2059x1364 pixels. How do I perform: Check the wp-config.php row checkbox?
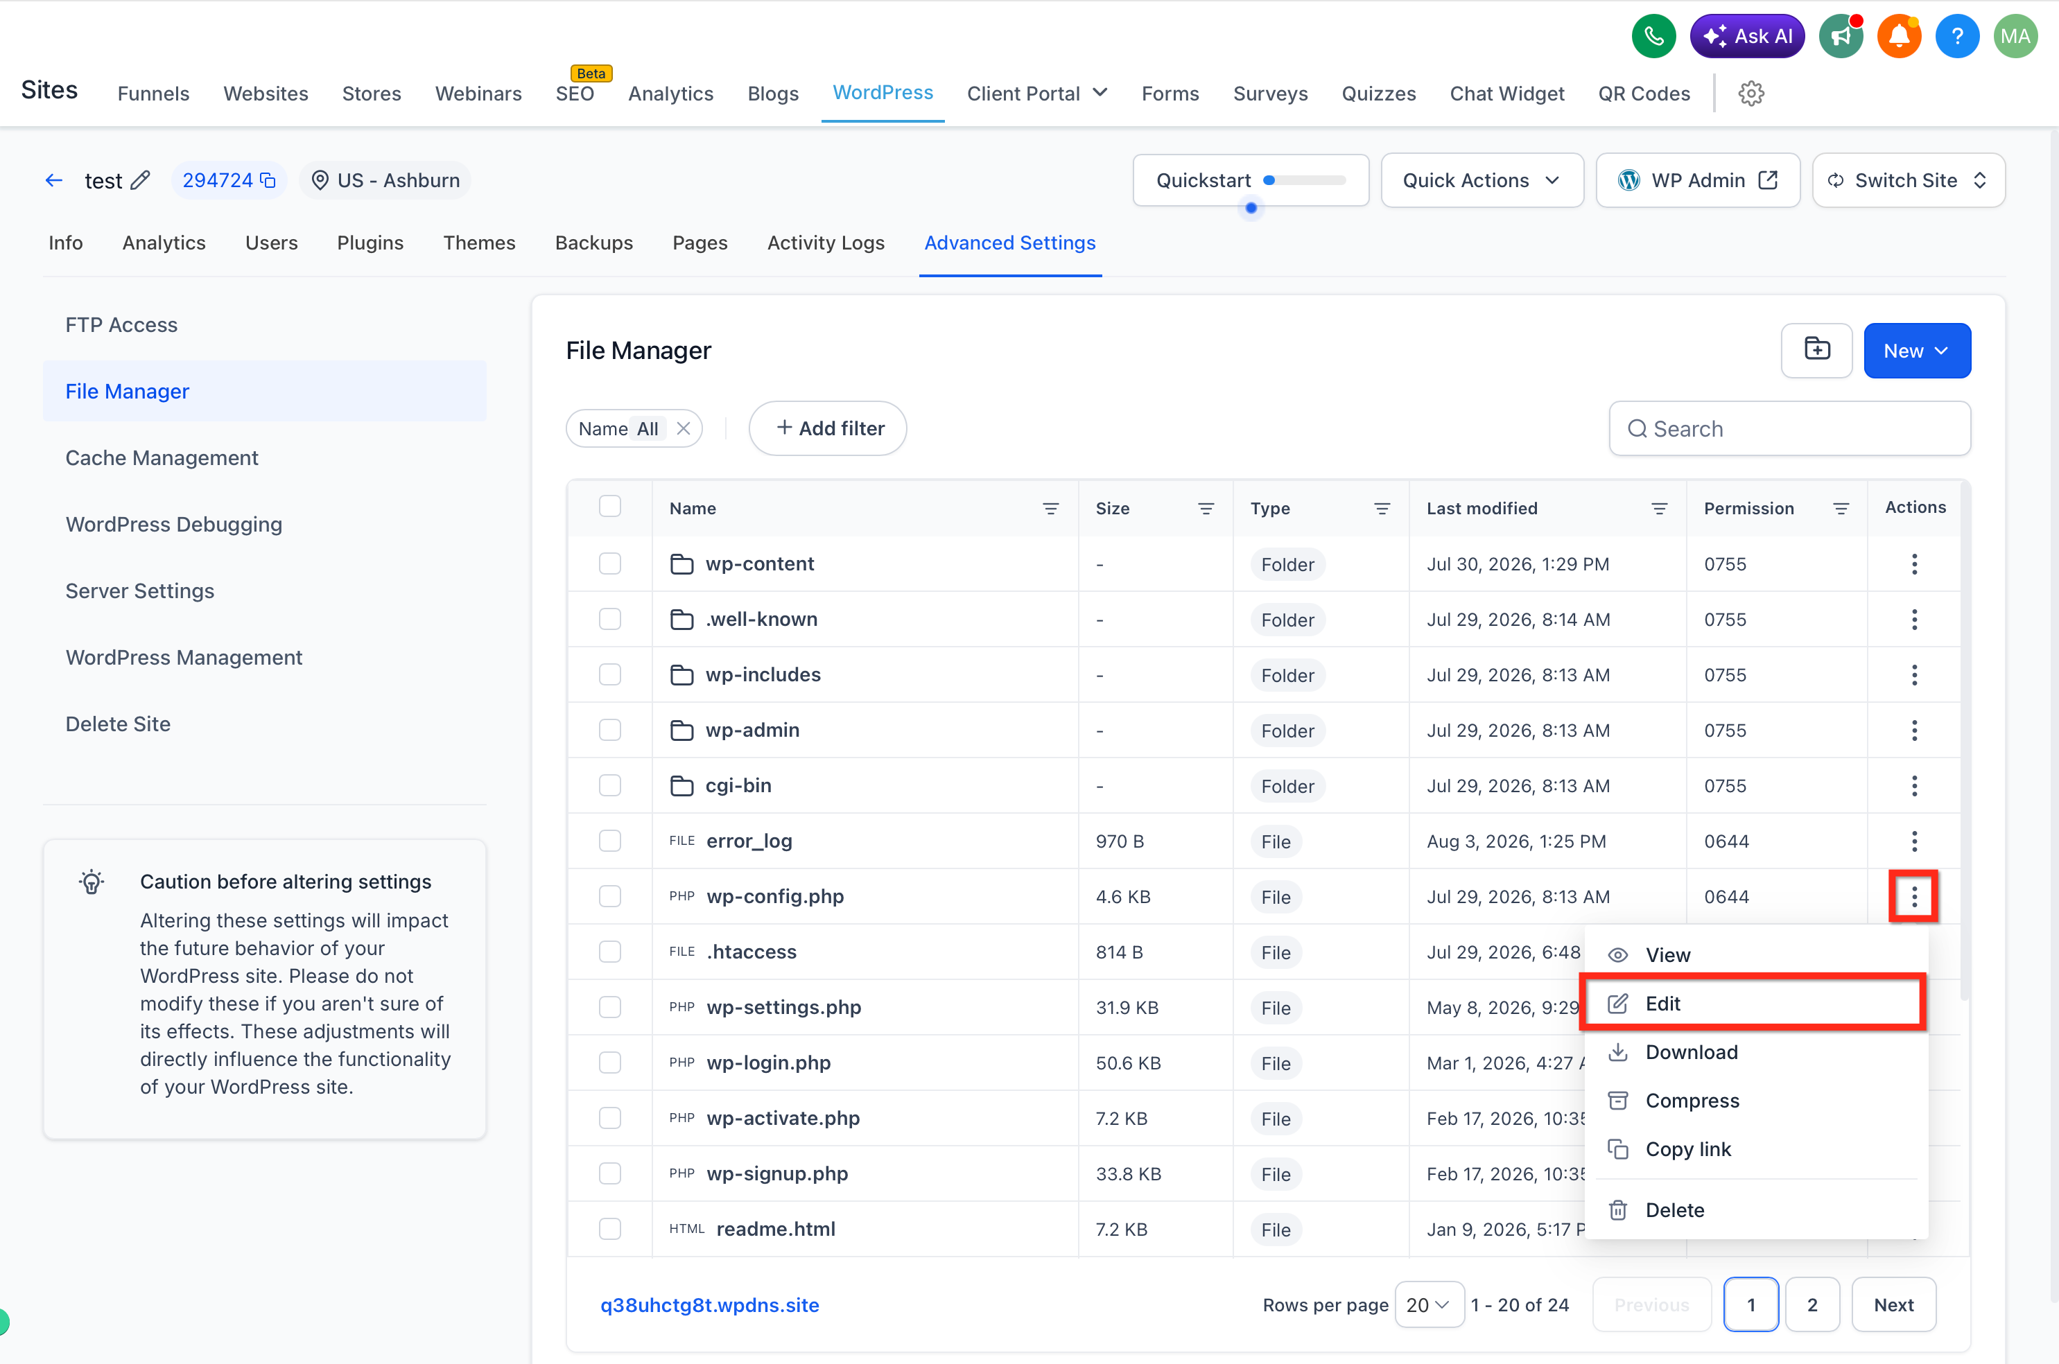[x=610, y=896]
